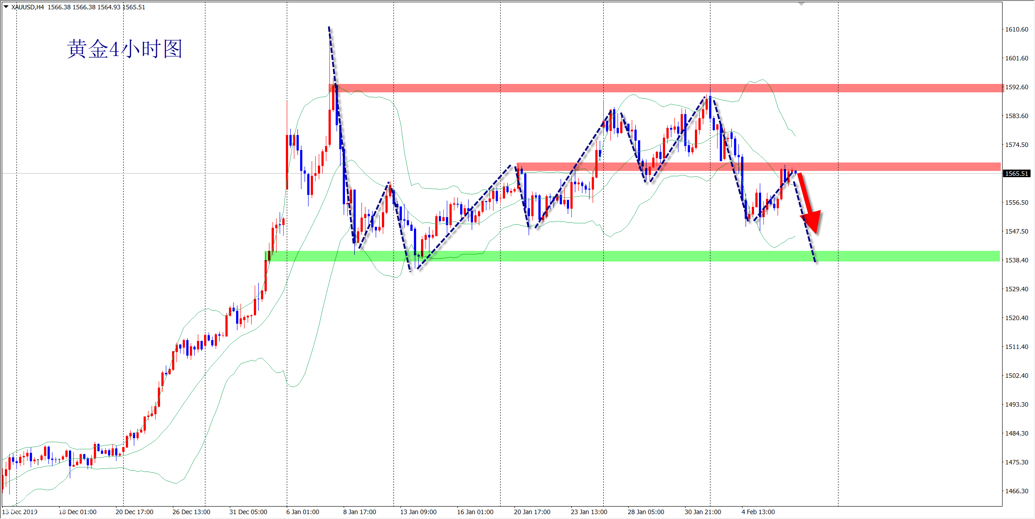
Task: Click the Chinese chart title text 黄金4小时图
Action: tap(124, 49)
